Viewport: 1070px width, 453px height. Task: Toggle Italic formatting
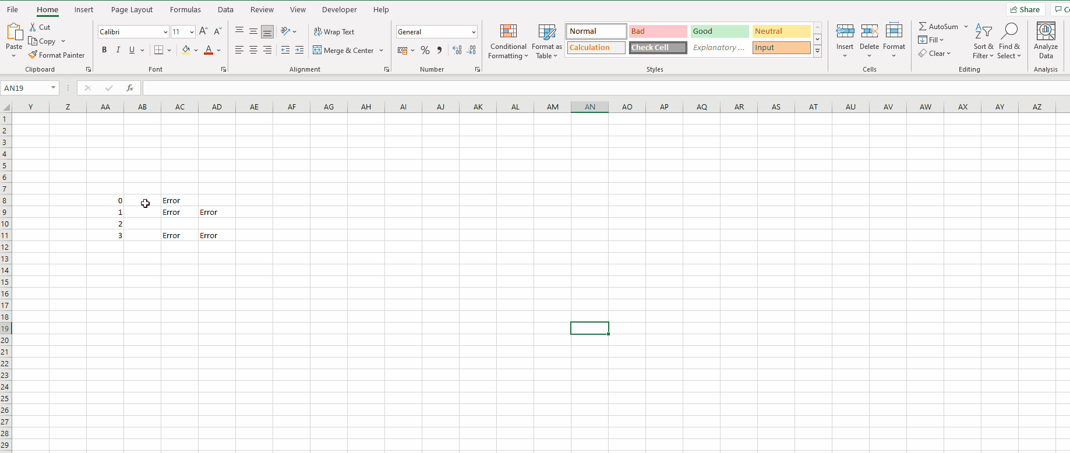coord(118,50)
